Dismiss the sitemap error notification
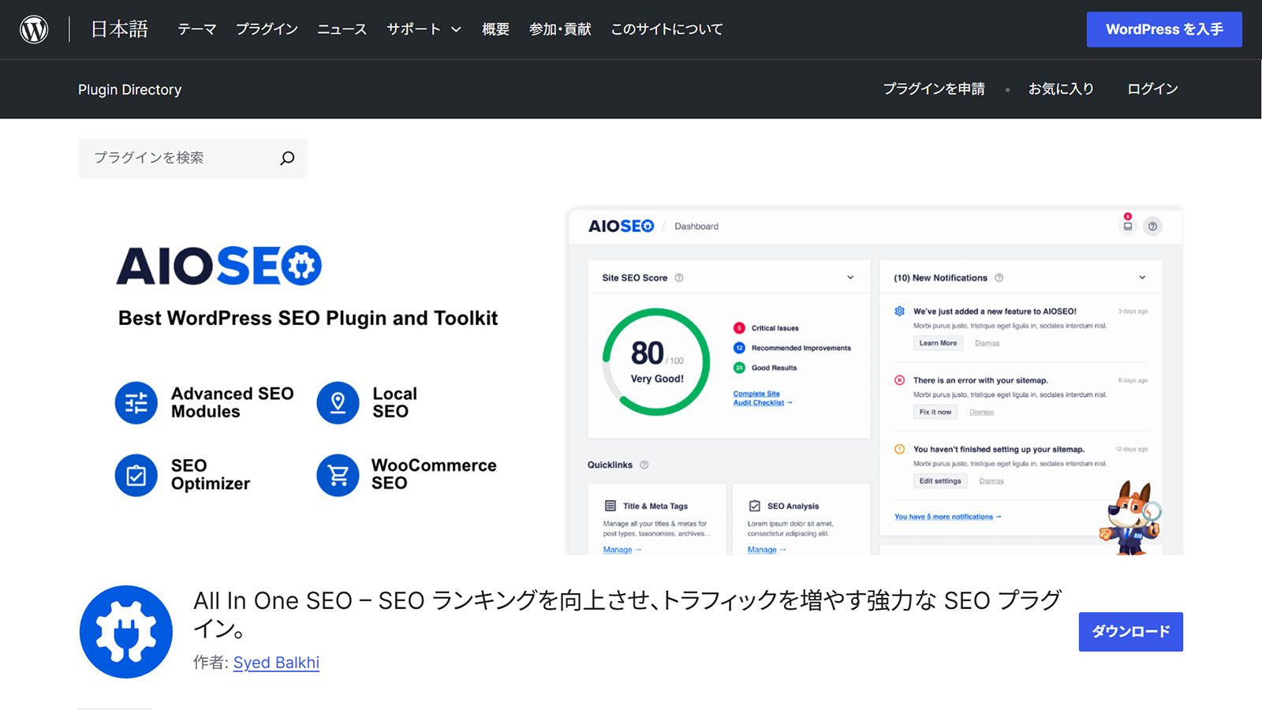The width and height of the screenshot is (1262, 710). pos(981,412)
